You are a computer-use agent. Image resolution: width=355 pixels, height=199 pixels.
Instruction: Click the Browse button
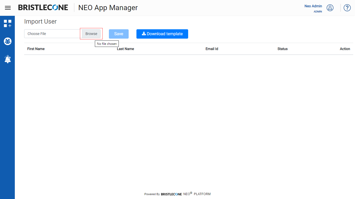91,34
